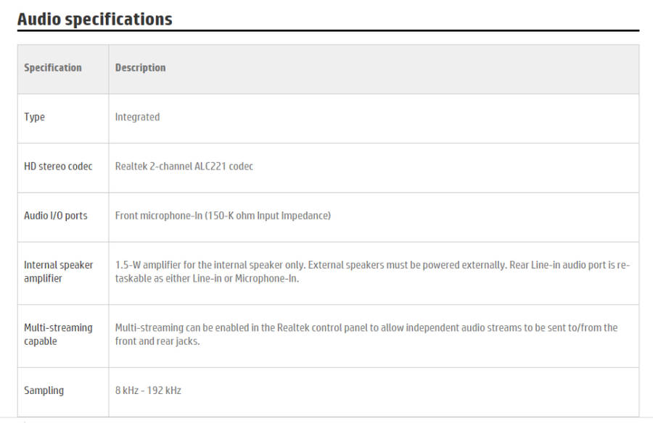This screenshot has height=423, width=653.
Task: Select the Specification column header
Action: pyautogui.click(x=53, y=68)
